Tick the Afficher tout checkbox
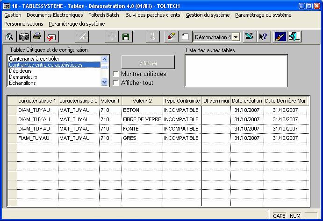 (x=116, y=83)
